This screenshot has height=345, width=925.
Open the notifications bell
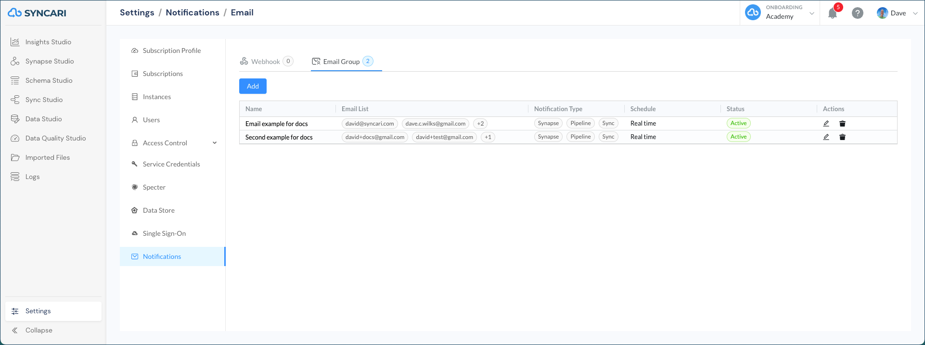pyautogui.click(x=833, y=13)
